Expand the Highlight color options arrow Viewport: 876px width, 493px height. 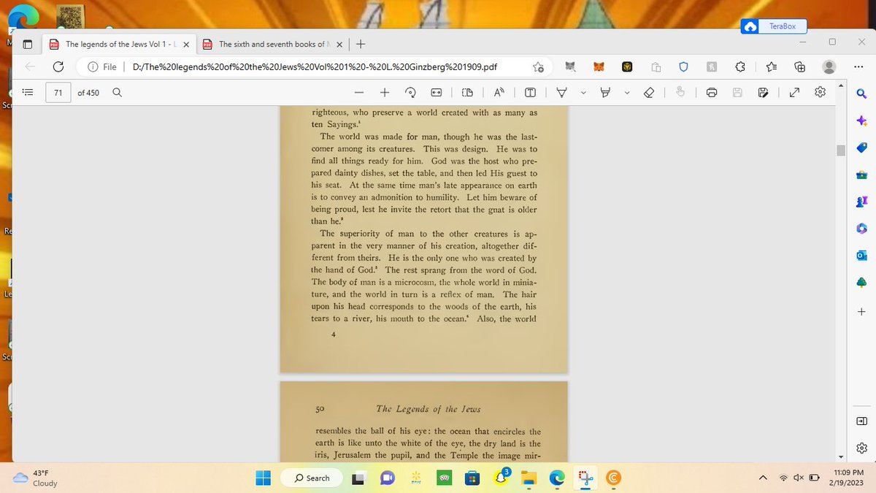[626, 93]
